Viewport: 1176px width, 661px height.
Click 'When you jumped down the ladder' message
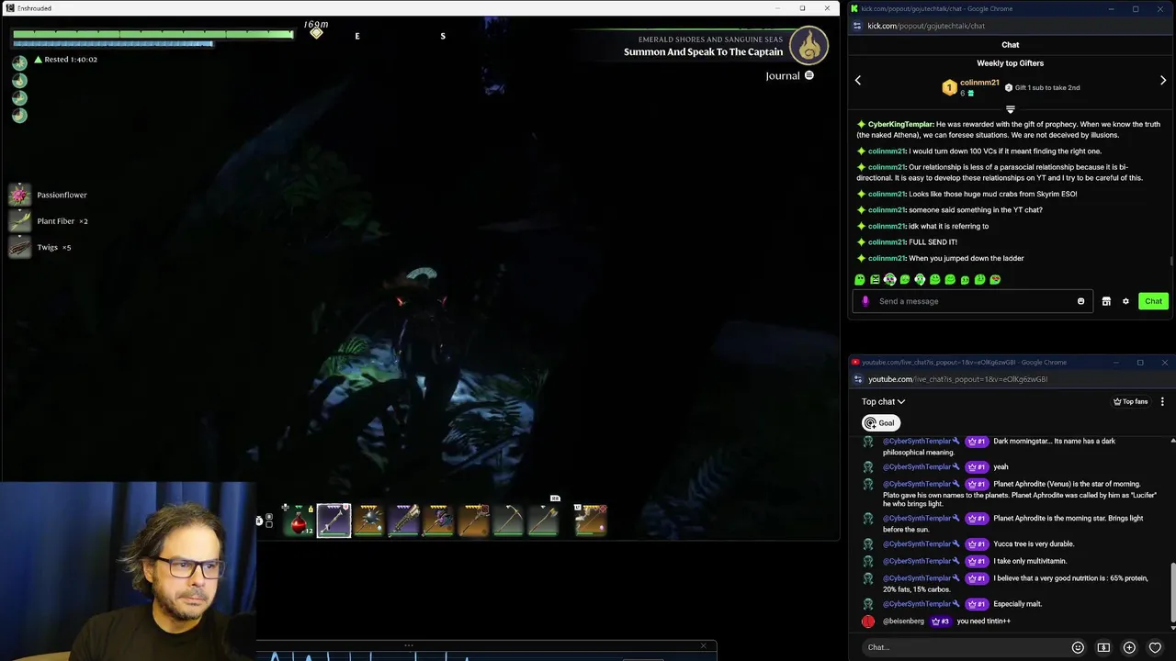[x=967, y=258]
